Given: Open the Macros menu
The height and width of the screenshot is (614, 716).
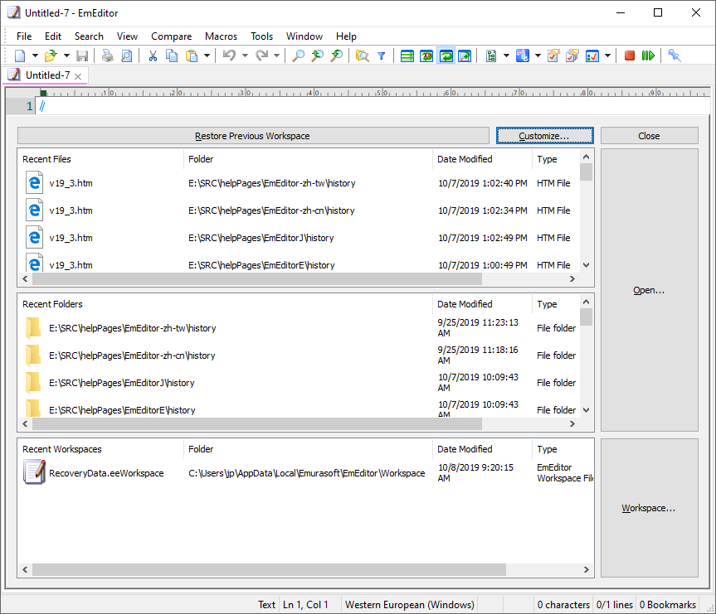Looking at the screenshot, I should 221,36.
